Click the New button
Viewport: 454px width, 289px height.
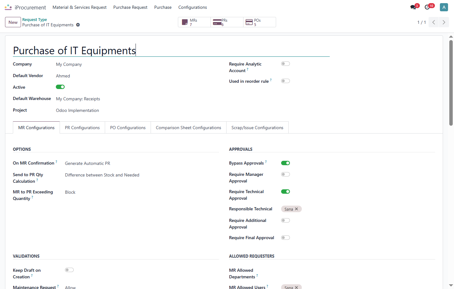13,22
